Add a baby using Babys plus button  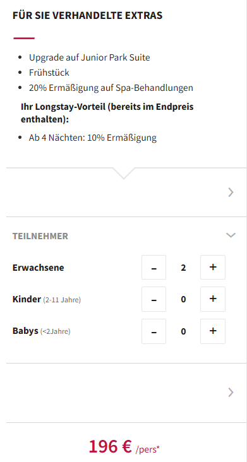point(213,331)
